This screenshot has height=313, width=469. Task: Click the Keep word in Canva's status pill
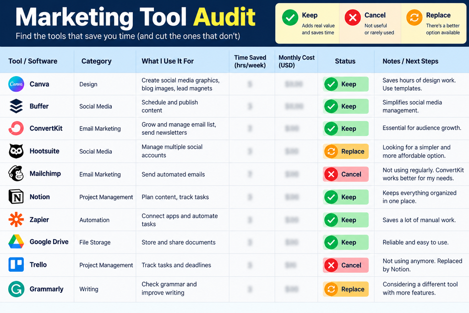pyautogui.click(x=349, y=84)
